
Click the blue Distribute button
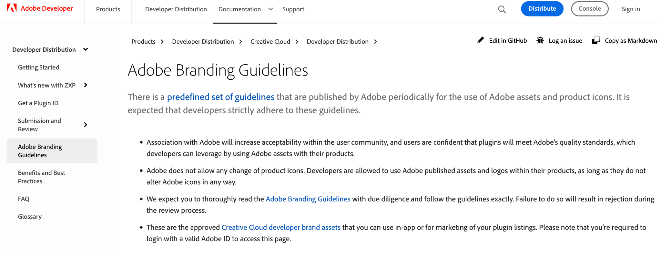coord(542,9)
